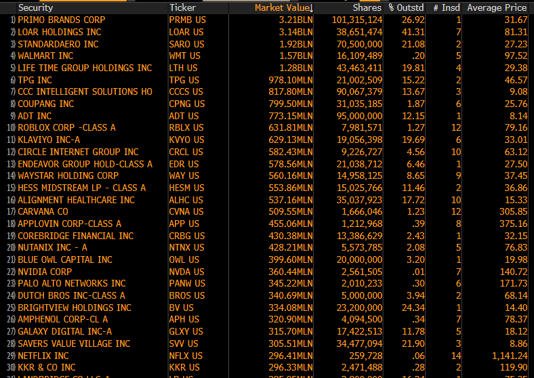Viewport: 534px width, 378px height.
Task: Click the CVNA US ticker
Action: [x=186, y=212]
